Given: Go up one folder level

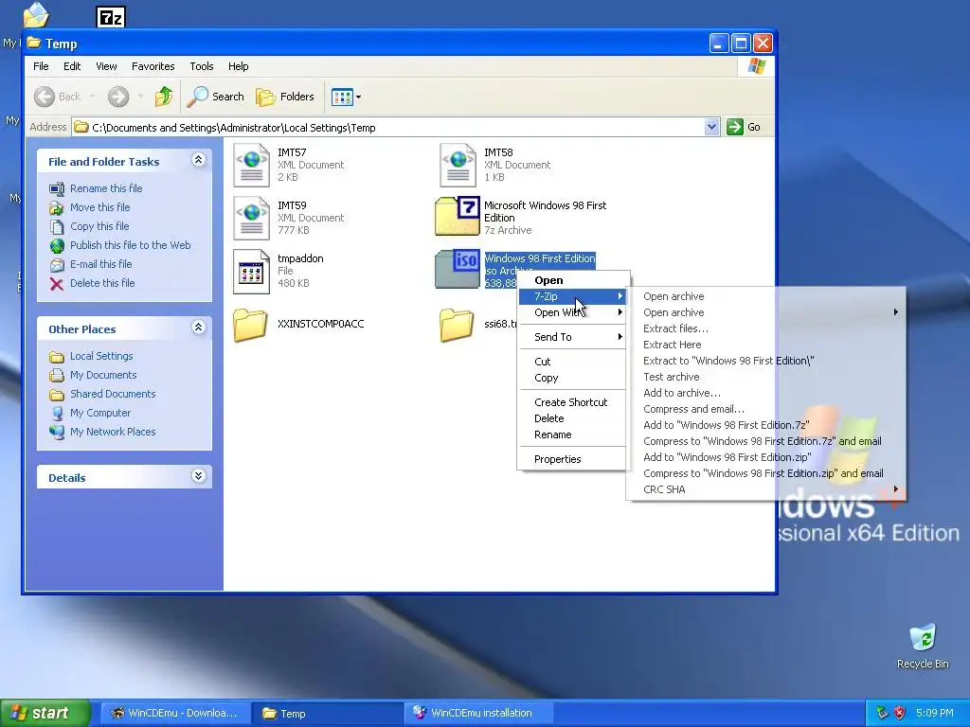Looking at the screenshot, I should (164, 97).
